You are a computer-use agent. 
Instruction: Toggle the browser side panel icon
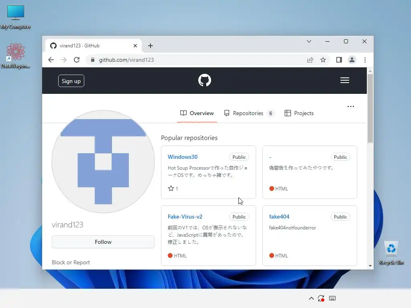point(339,60)
